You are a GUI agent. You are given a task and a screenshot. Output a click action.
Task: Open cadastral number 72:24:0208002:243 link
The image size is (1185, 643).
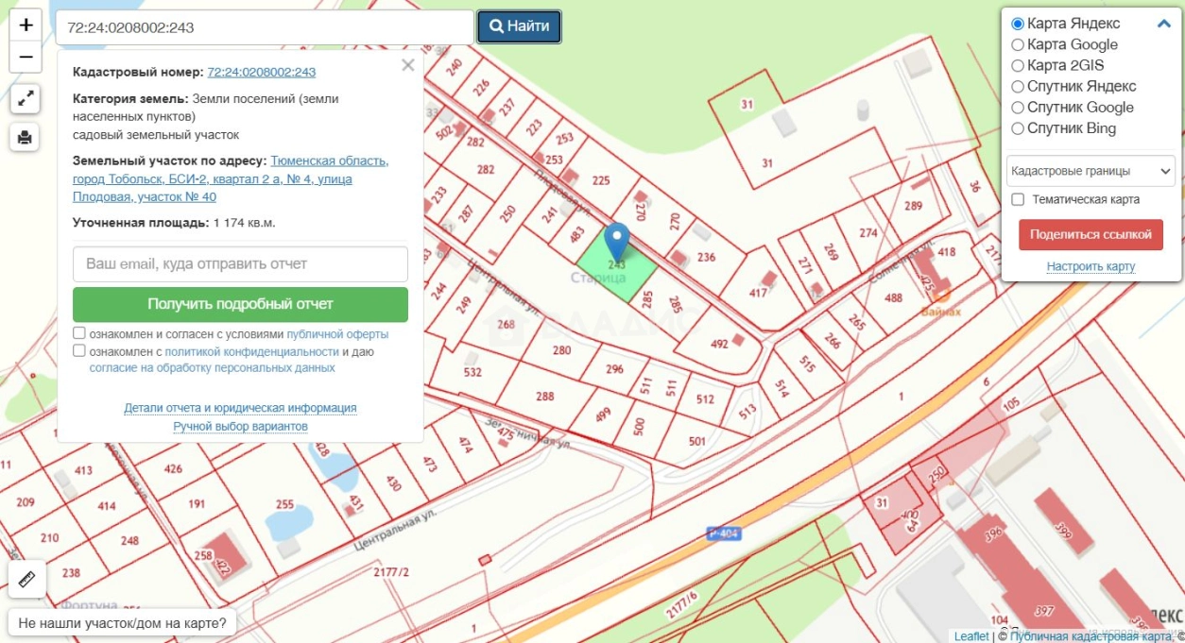(261, 72)
